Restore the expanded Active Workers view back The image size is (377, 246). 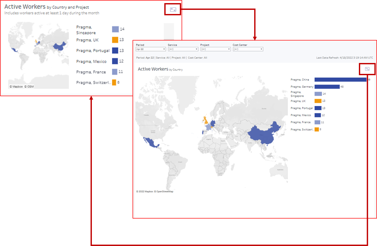(367, 69)
